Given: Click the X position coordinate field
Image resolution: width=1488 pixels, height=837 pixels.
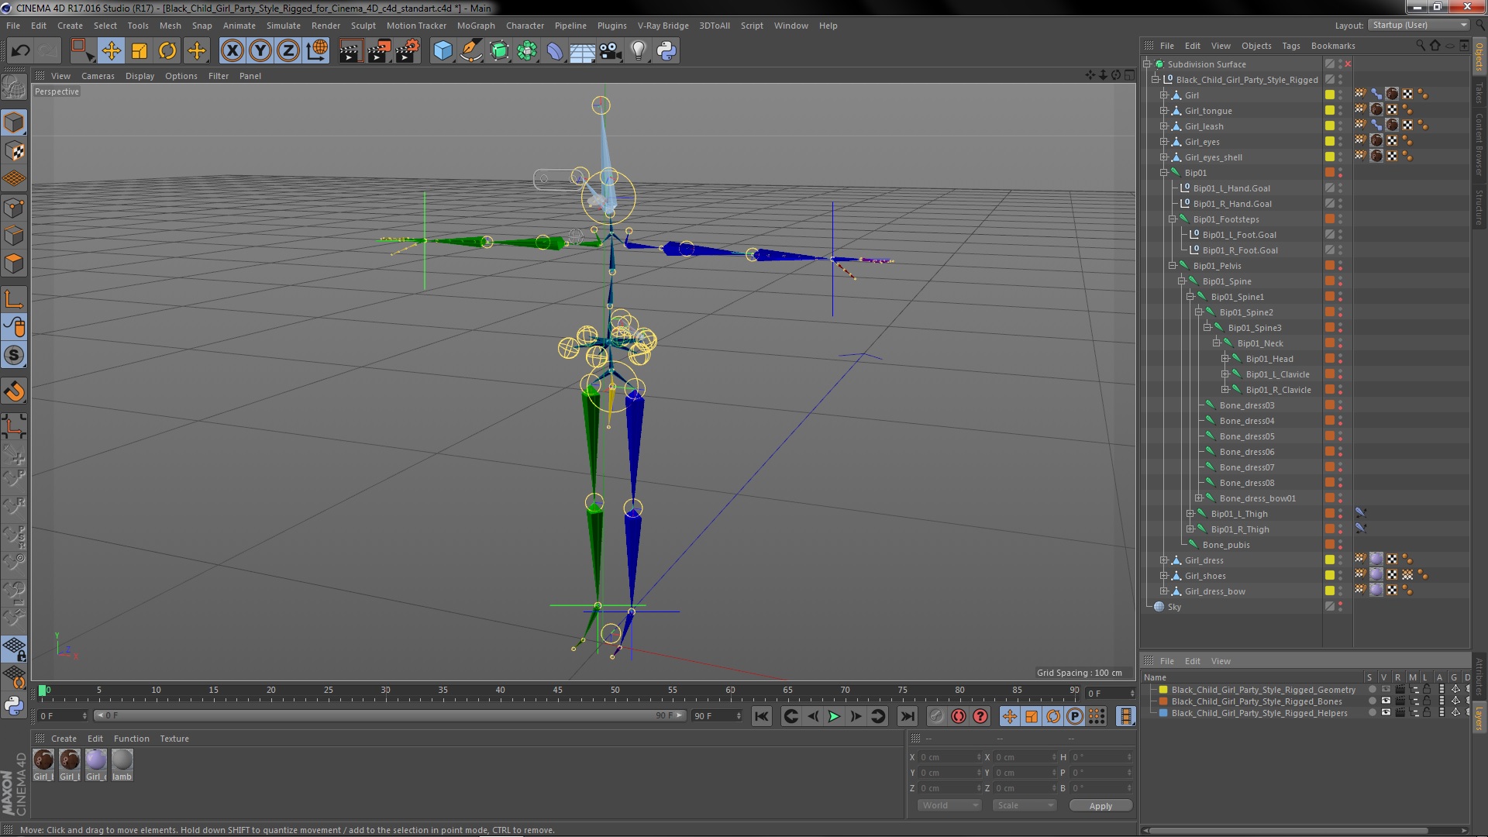Looking at the screenshot, I should point(950,757).
